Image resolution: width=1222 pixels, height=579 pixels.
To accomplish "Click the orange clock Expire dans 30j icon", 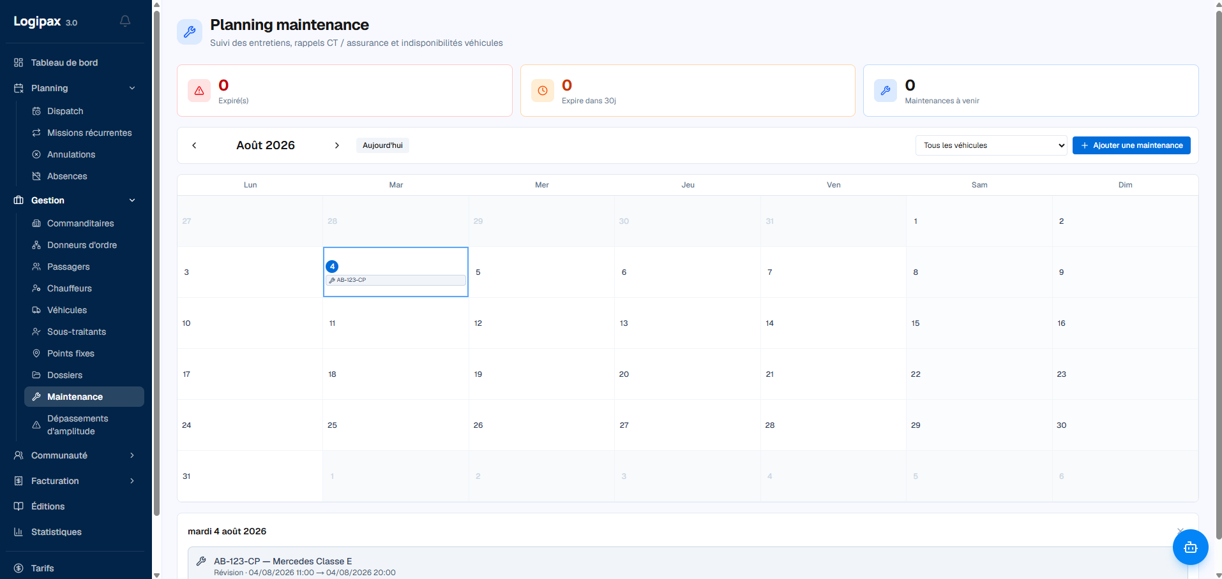I will (543, 91).
